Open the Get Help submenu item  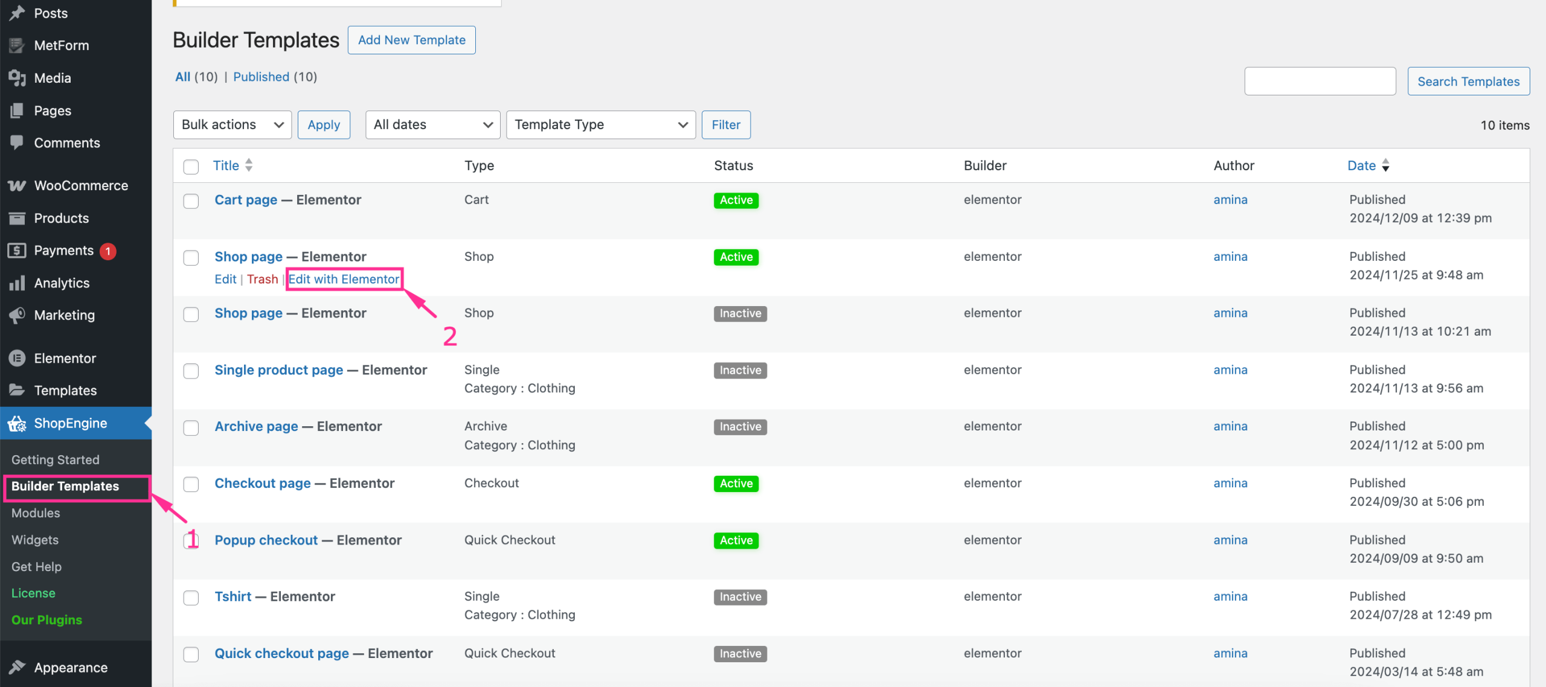click(36, 566)
